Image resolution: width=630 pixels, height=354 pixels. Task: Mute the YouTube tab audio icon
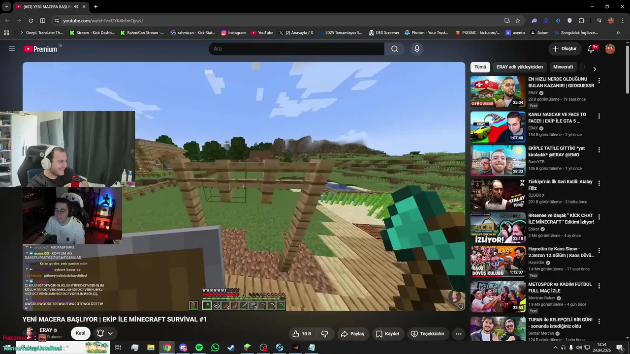(x=76, y=6)
